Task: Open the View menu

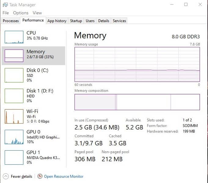Action: coord(37,13)
